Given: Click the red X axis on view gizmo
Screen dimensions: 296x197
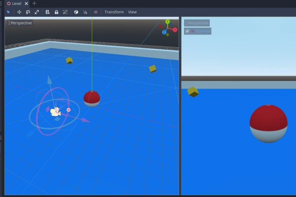Looking at the screenshot, I should [175, 30].
